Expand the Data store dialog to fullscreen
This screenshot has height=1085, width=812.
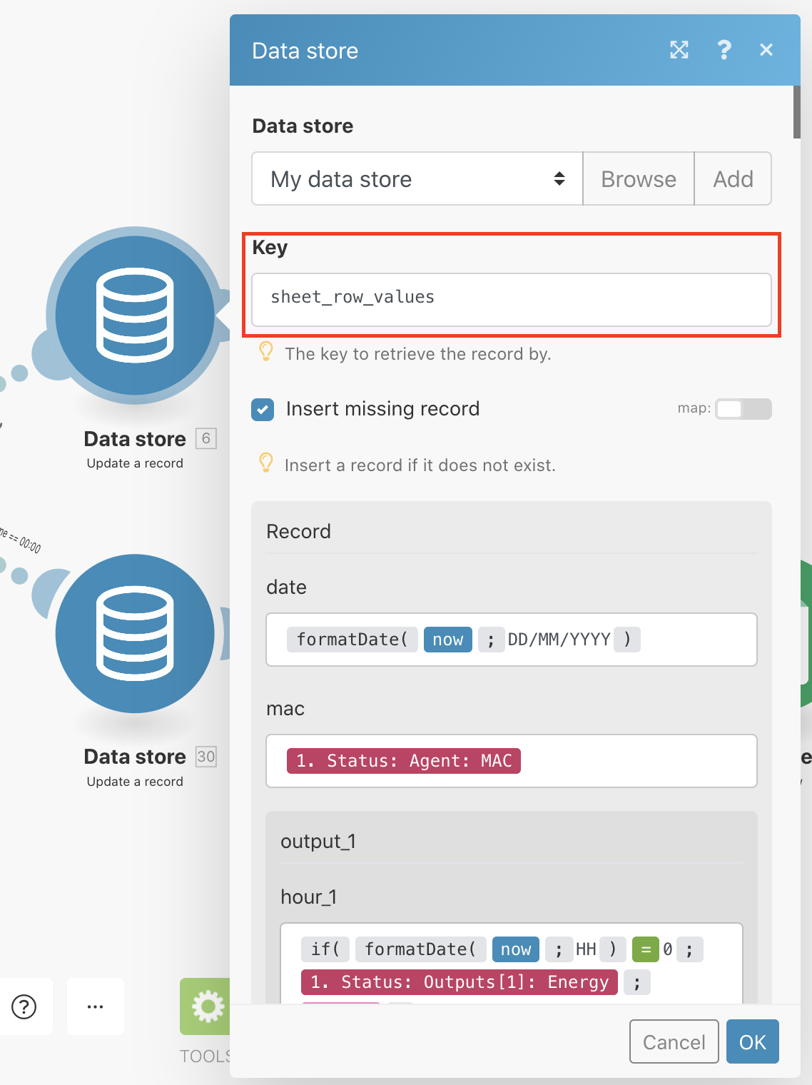[679, 50]
